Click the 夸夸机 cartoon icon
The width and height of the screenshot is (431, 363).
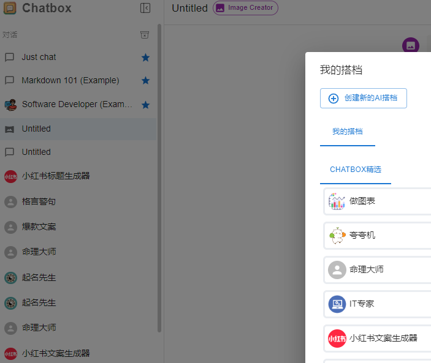337,236
